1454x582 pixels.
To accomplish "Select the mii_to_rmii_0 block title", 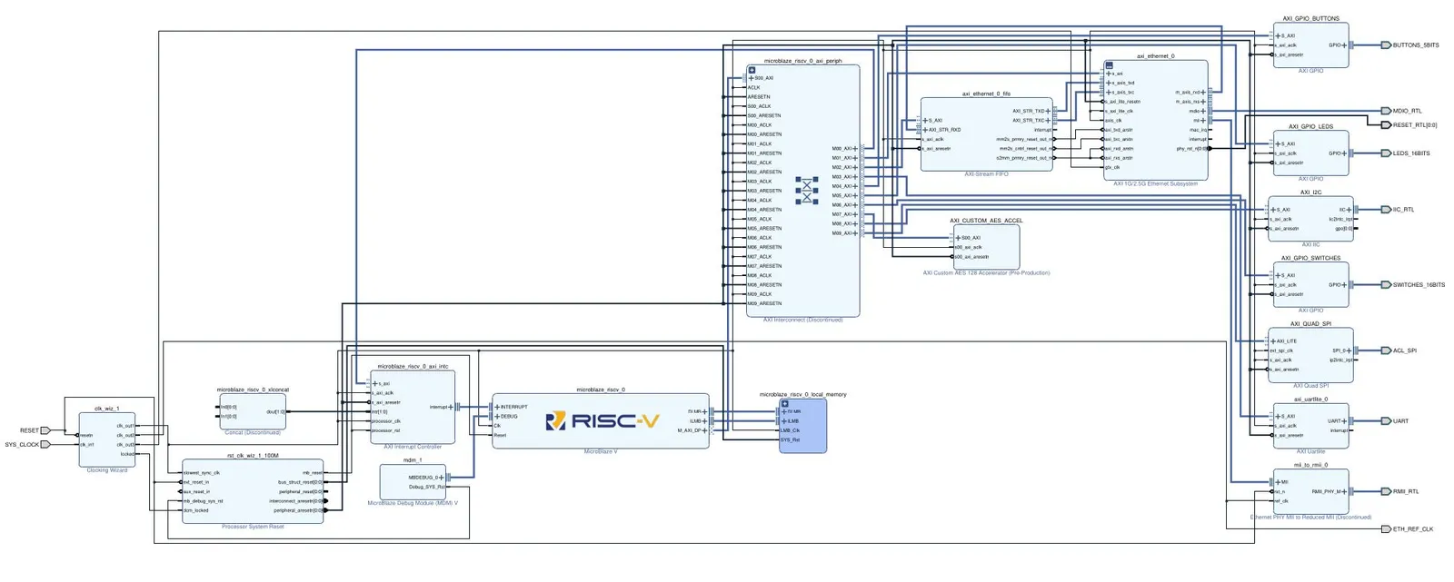I will [x=1310, y=465].
